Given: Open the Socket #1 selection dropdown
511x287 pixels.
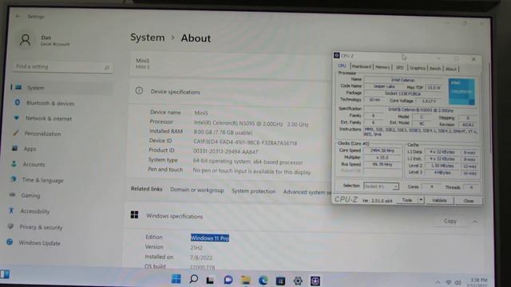Looking at the screenshot, I should pos(381,187).
